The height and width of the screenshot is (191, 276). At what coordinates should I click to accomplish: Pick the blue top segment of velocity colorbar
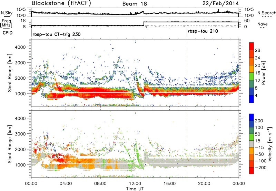252,117
